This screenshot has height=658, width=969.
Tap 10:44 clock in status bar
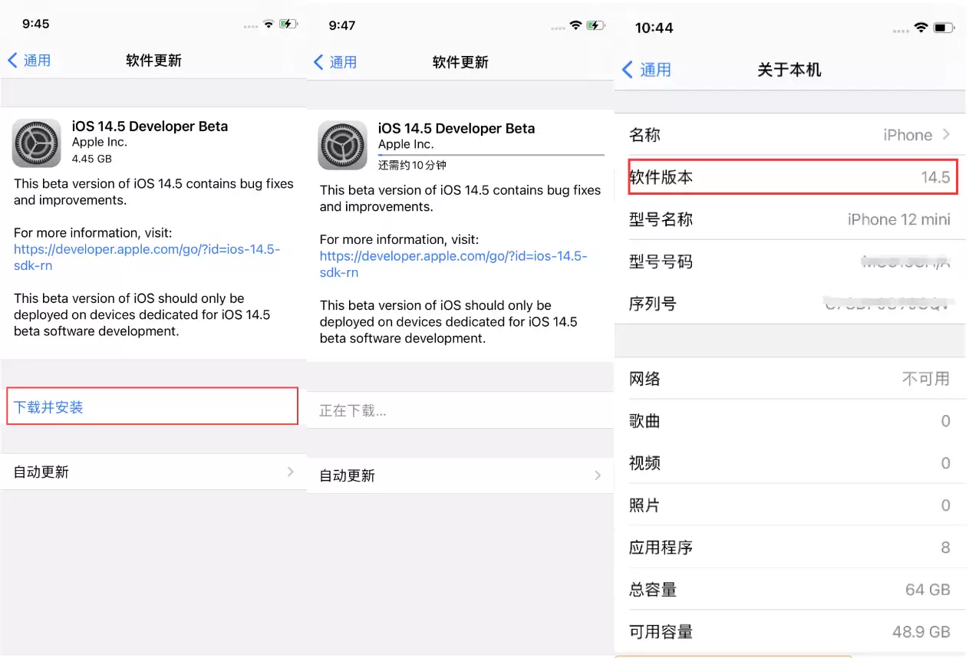[654, 28]
